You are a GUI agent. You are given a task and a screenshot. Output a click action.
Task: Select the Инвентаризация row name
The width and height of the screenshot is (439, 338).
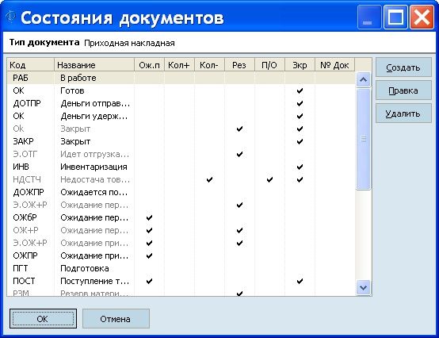[x=94, y=167]
